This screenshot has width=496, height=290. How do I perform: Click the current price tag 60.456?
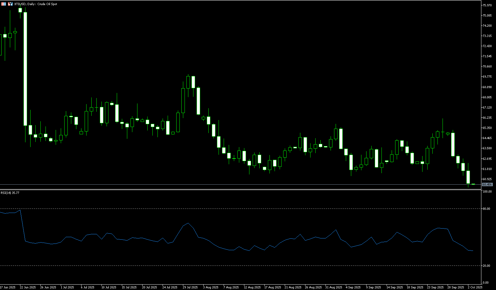coord(487,185)
